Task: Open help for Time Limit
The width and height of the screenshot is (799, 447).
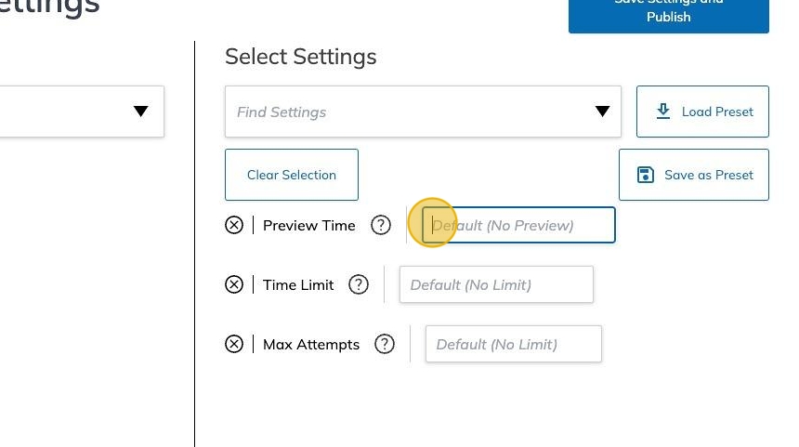Action: 359,284
